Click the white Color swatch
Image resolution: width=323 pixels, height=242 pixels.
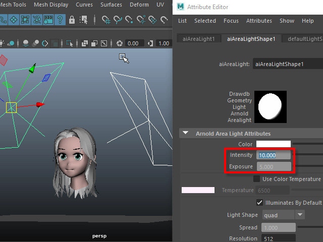(274, 144)
